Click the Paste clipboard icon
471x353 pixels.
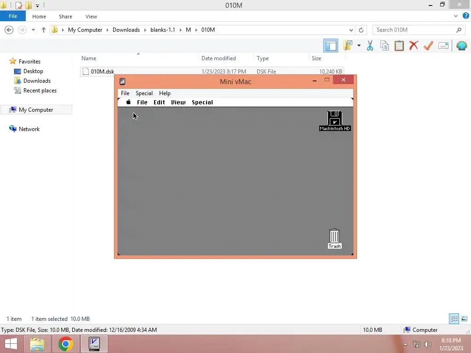pos(399,46)
